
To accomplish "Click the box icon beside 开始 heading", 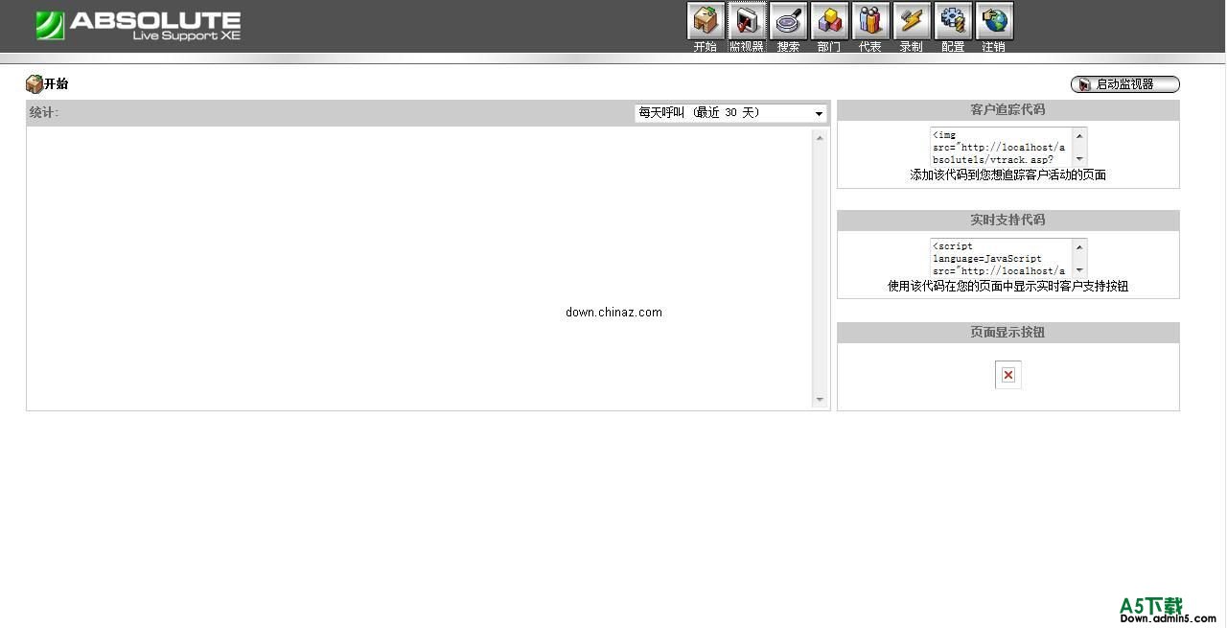I will click(x=35, y=83).
